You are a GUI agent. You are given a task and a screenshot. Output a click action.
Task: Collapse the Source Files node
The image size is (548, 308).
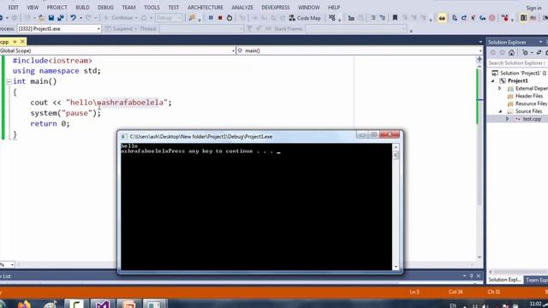point(500,111)
